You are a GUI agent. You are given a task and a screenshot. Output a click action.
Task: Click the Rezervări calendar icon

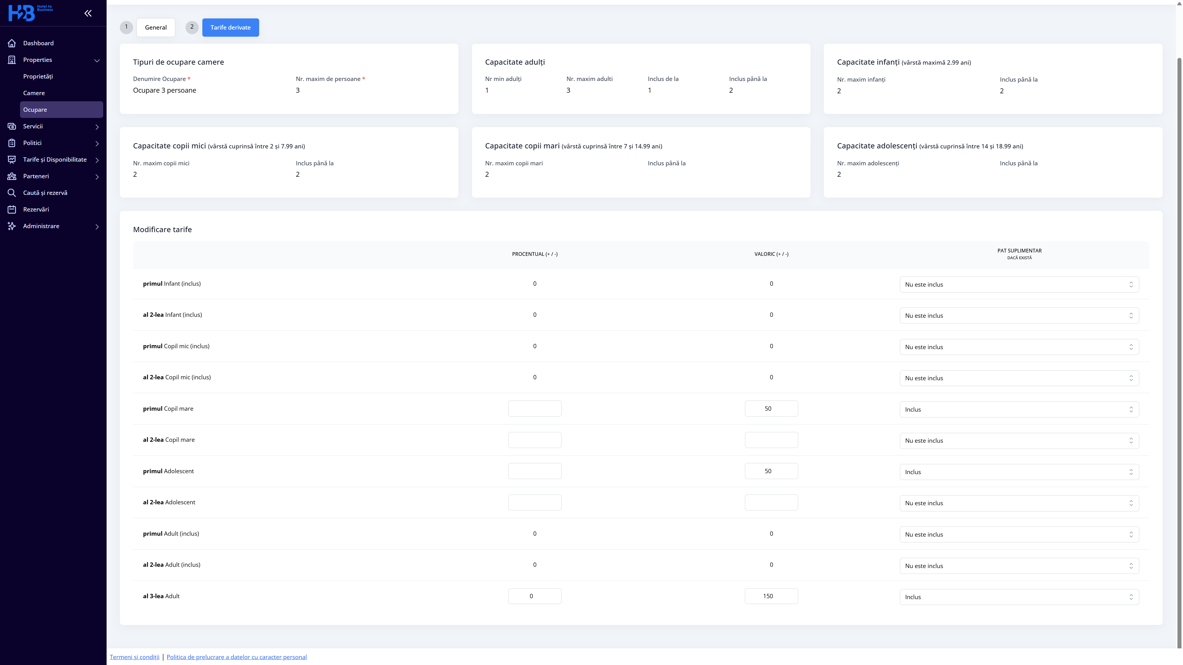coord(12,209)
